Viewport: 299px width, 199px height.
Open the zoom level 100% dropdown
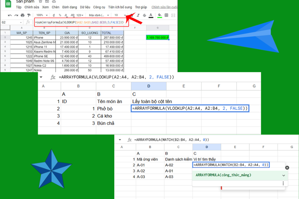click(42, 15)
